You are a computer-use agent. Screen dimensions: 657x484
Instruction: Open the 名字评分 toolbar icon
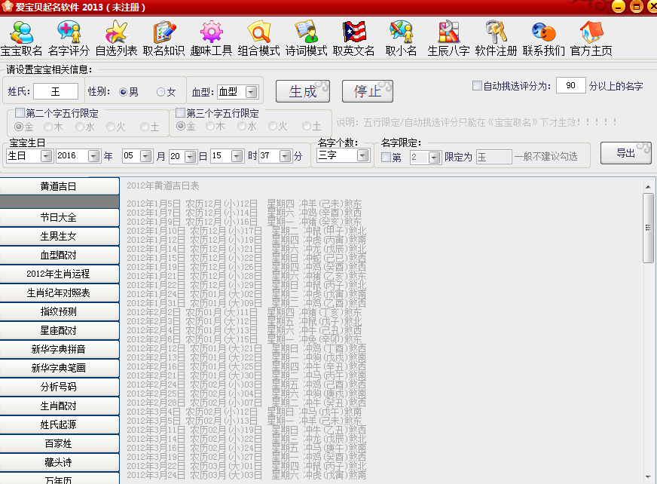(69, 38)
